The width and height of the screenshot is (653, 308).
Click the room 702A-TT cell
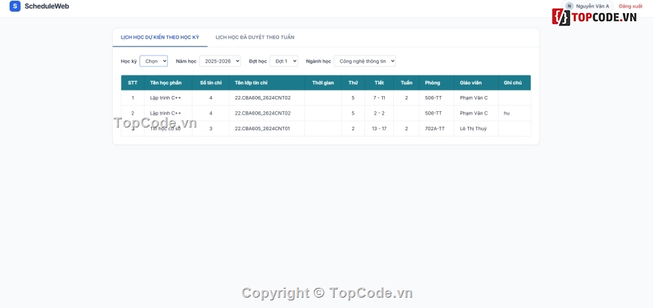[x=434, y=128]
